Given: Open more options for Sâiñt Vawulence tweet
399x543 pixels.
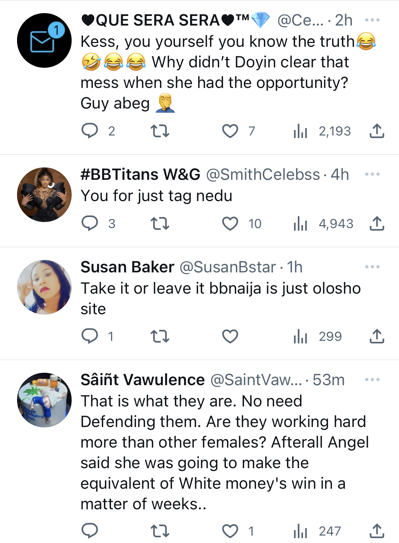Looking at the screenshot, I should [x=372, y=379].
